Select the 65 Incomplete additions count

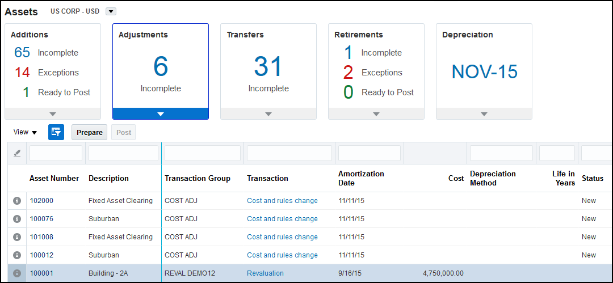23,53
